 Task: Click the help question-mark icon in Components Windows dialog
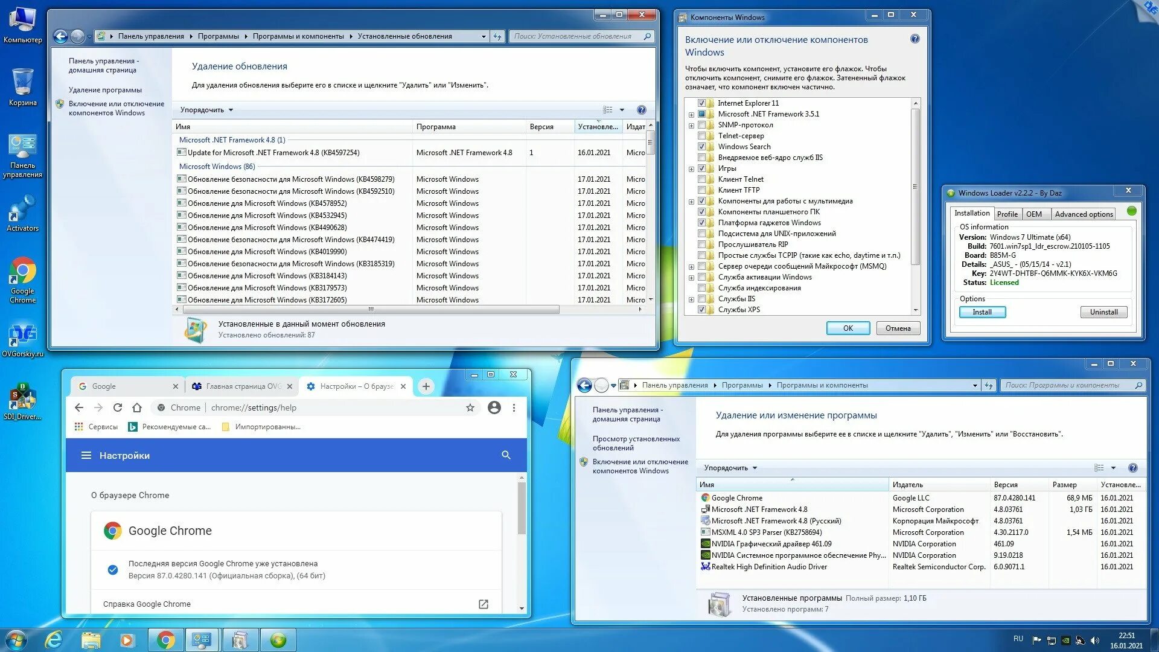click(x=915, y=38)
